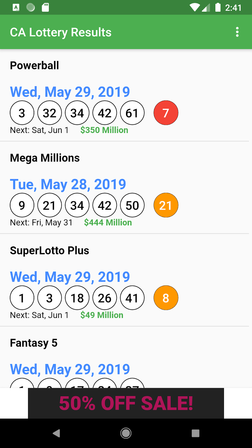Tap the Mega Millions ball number 50
Screen dimensions: 252x448
coord(132,205)
